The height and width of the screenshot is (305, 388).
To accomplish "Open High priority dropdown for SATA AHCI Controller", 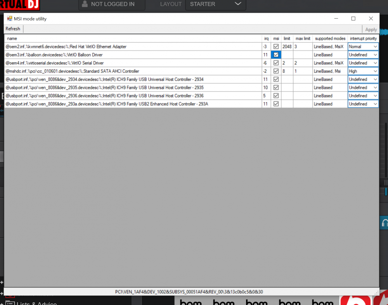I will coord(363,71).
